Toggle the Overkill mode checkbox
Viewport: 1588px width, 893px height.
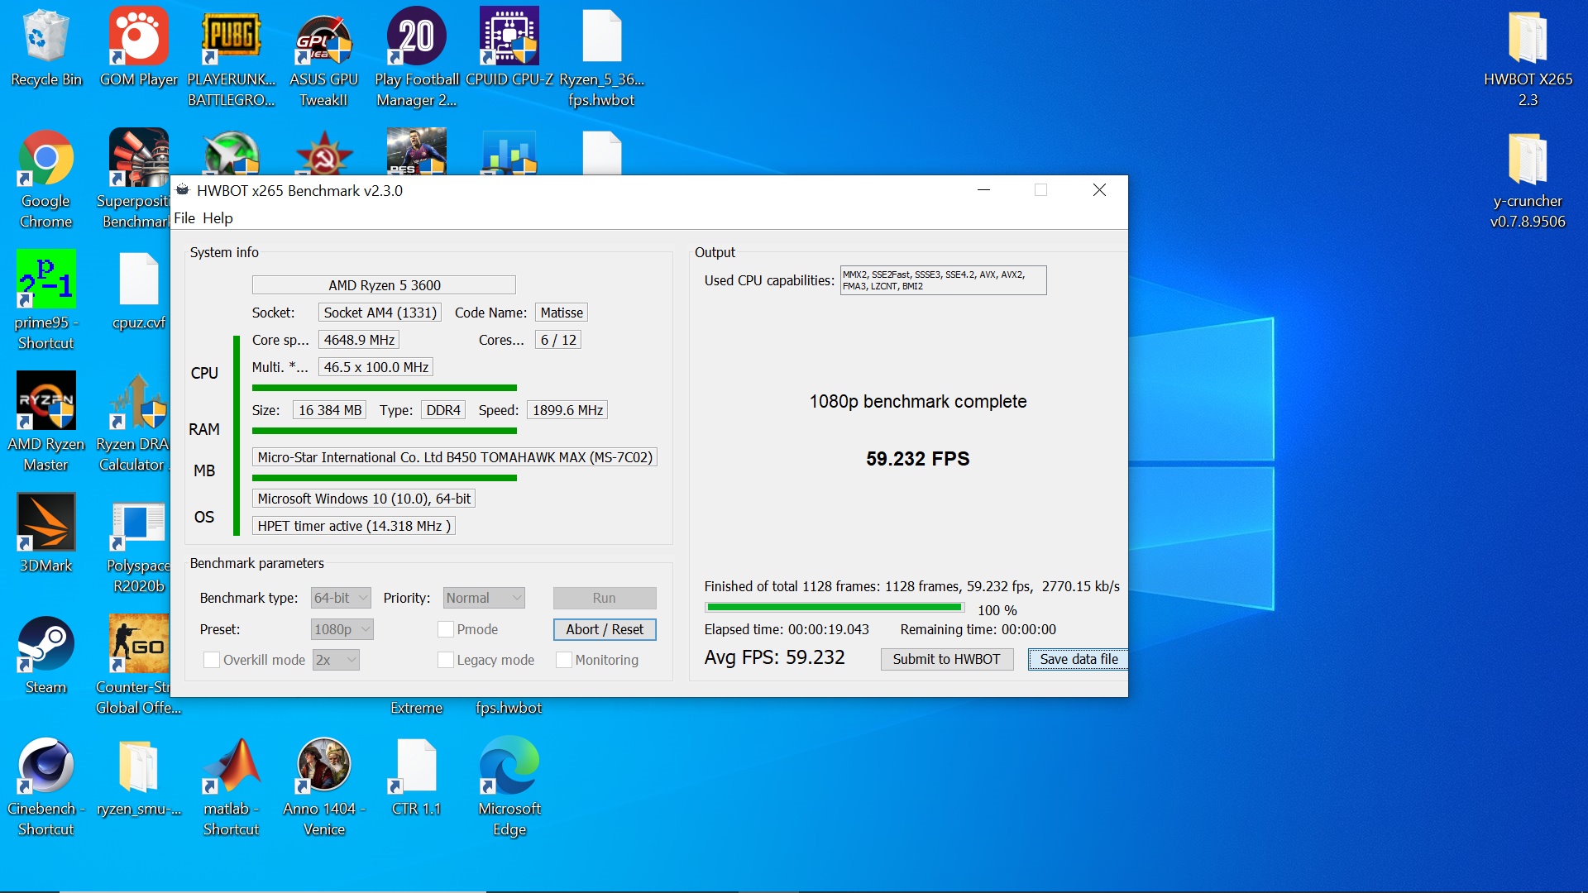[212, 660]
